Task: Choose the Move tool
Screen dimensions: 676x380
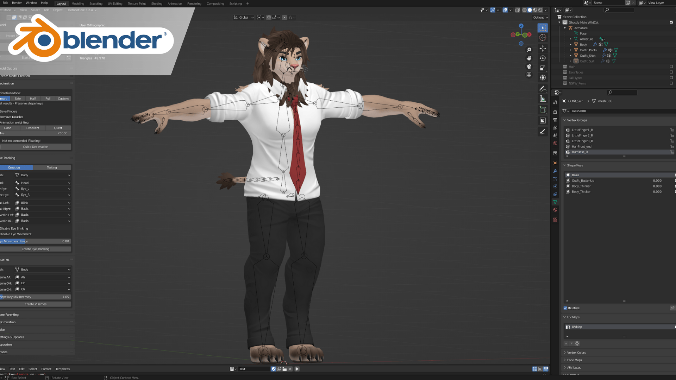Action: (543, 48)
